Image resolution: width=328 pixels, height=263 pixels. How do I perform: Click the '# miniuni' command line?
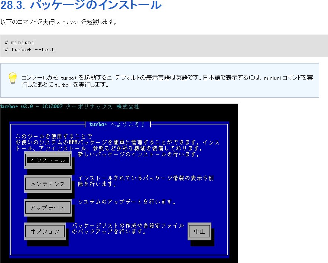click(x=19, y=42)
